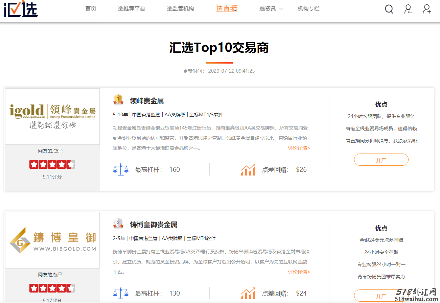Click the star rating above 9.11评分
The height and width of the screenshot is (303, 440).
pos(52,165)
